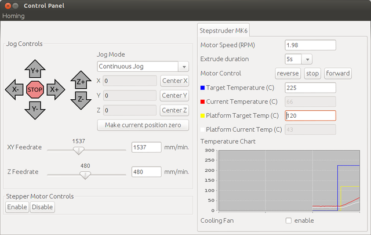Screen dimensions: 371x235
Task: Hit the red STOP octagon
Action: click(35, 90)
